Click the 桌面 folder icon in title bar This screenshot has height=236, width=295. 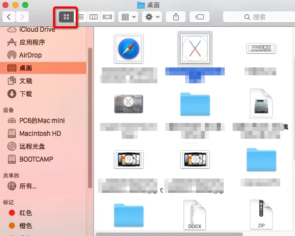click(141, 5)
